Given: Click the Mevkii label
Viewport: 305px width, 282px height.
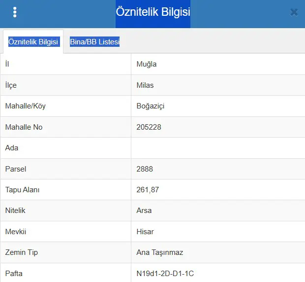Looking at the screenshot, I should (16, 232).
